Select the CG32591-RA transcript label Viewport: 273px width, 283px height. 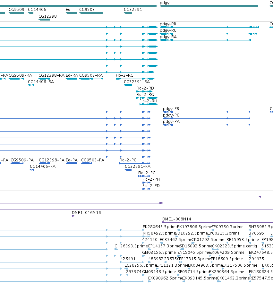click(x=137, y=82)
